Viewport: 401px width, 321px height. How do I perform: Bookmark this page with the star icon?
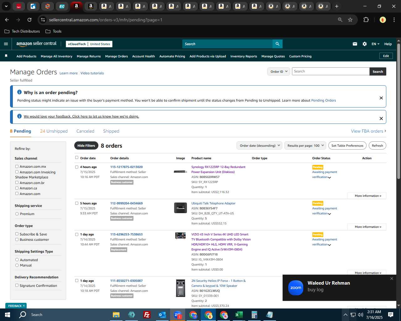(x=350, y=20)
